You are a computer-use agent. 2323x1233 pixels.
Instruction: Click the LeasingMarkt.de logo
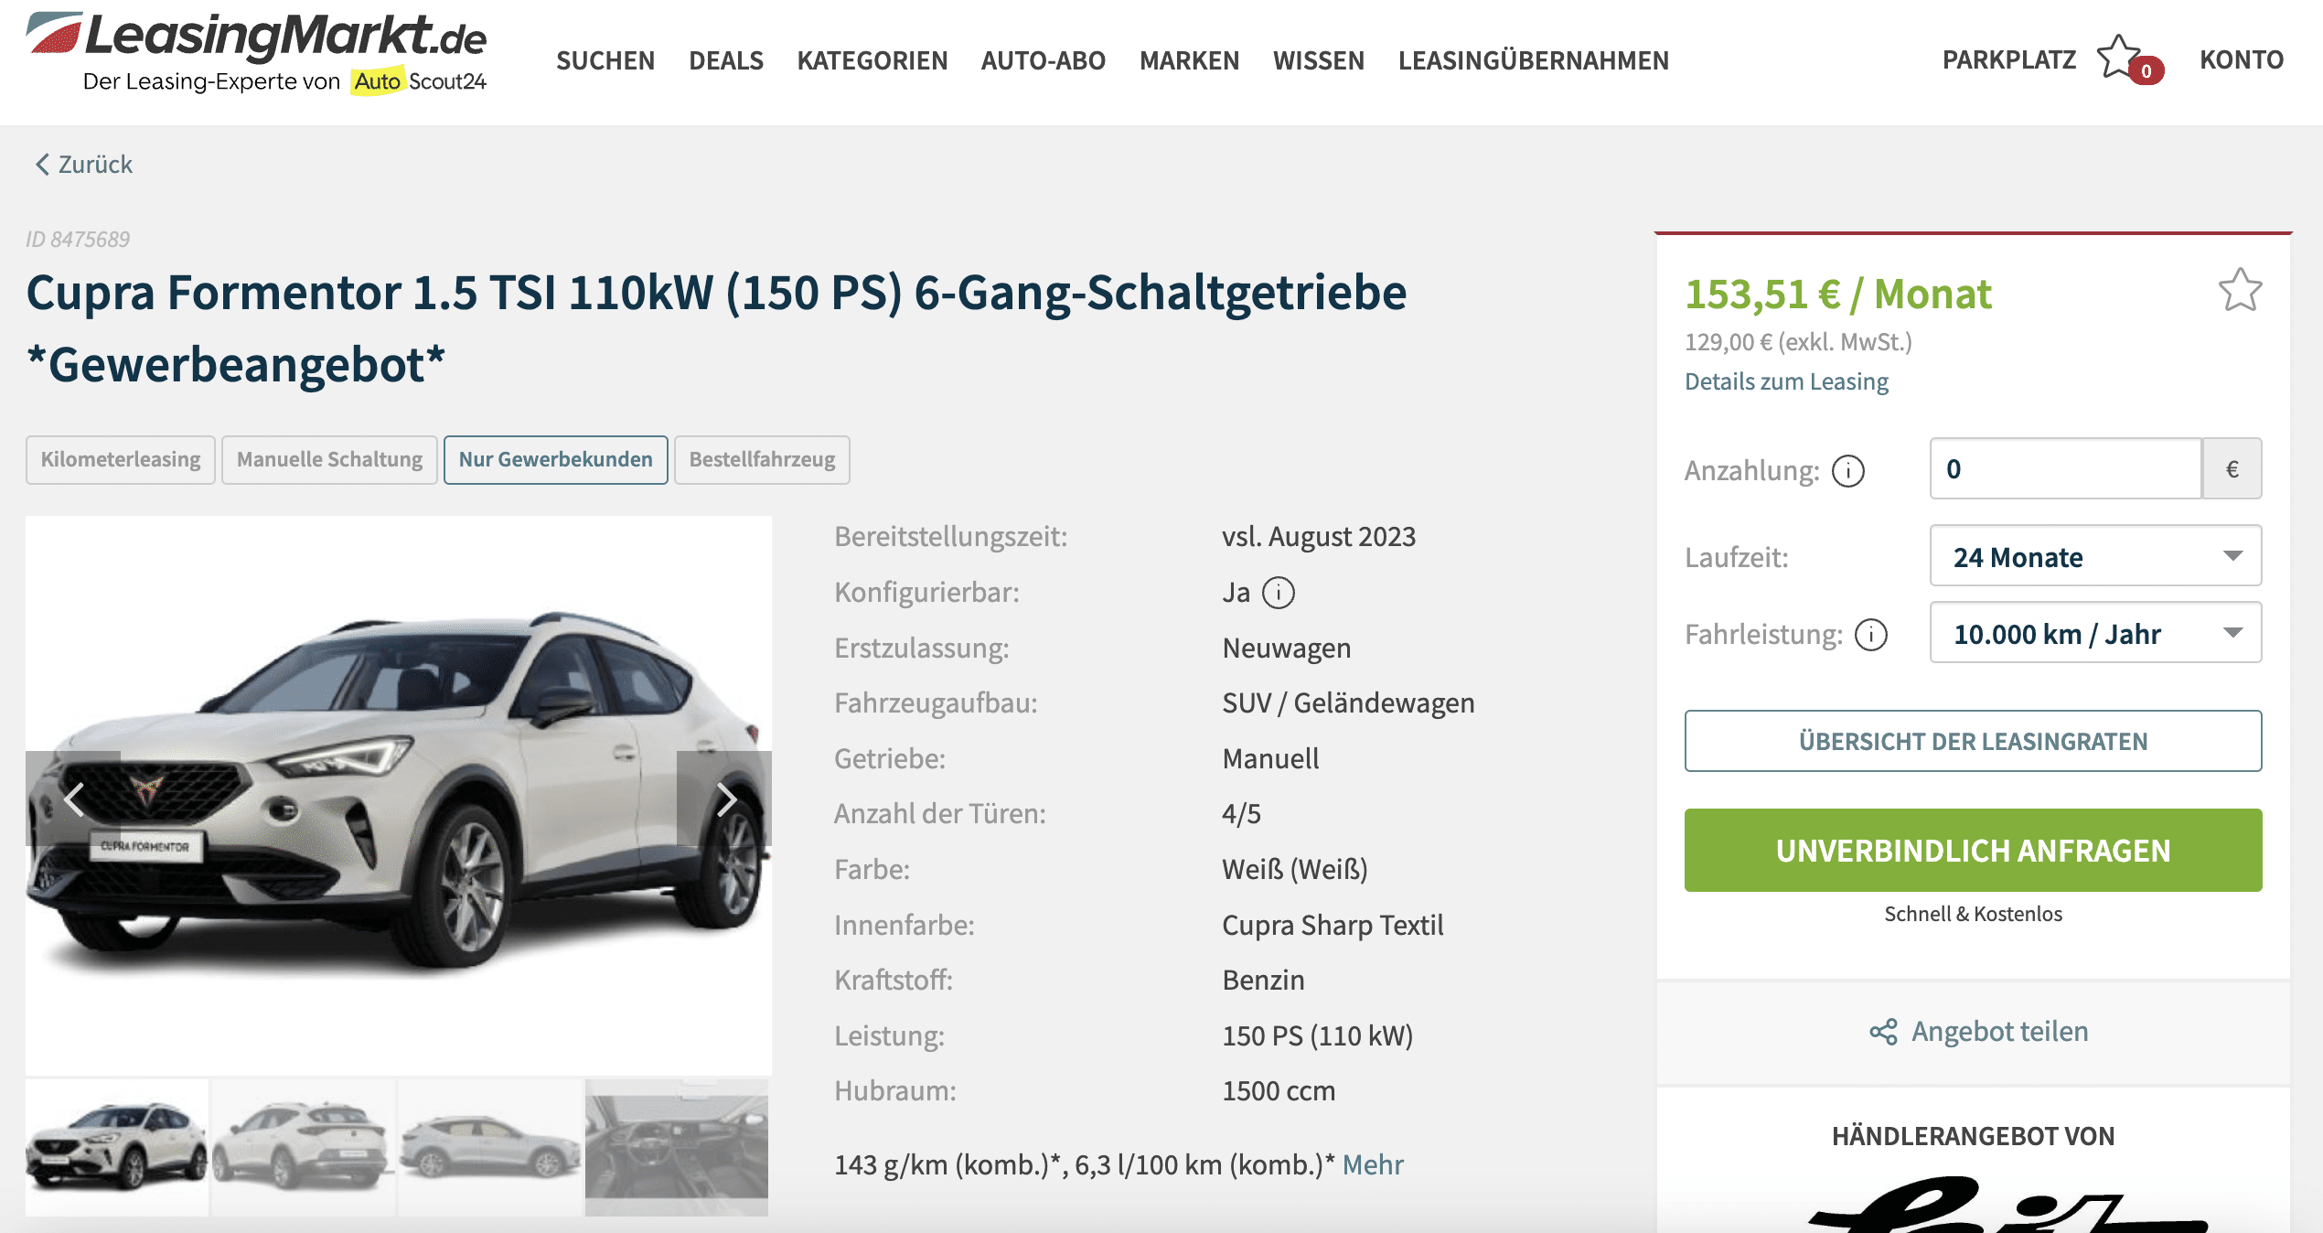[256, 53]
